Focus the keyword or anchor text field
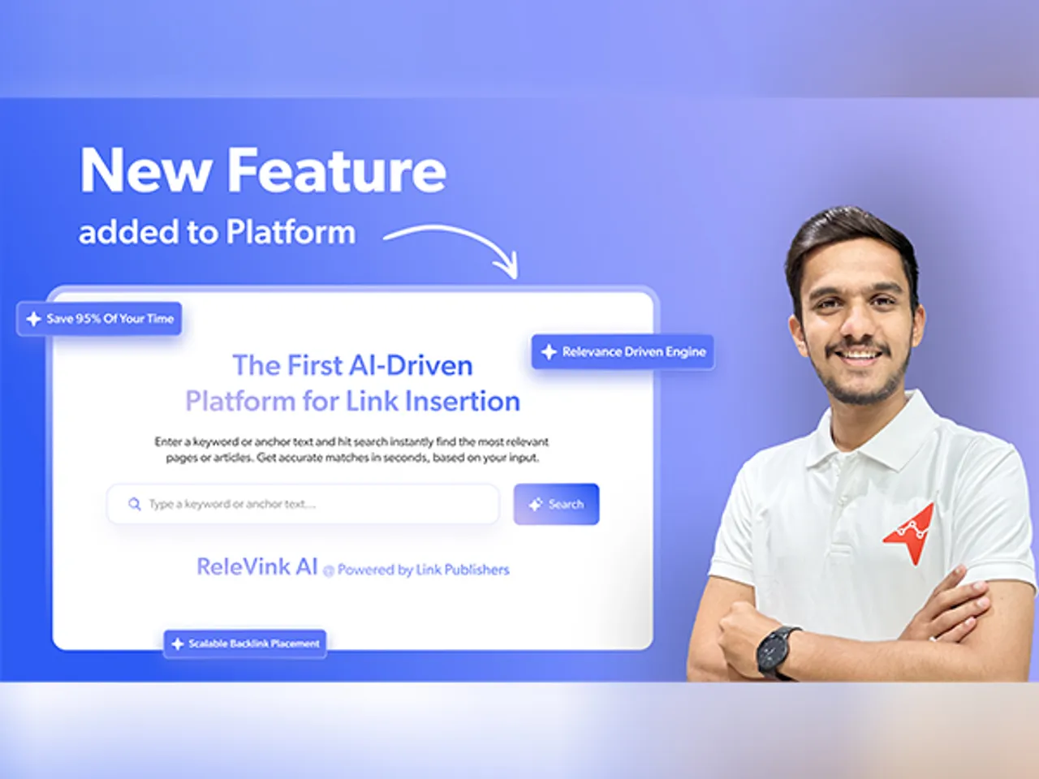The height and width of the screenshot is (779, 1039). [x=303, y=504]
